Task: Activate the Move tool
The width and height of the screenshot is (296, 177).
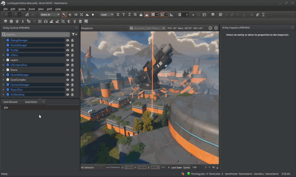Action: (70, 15)
